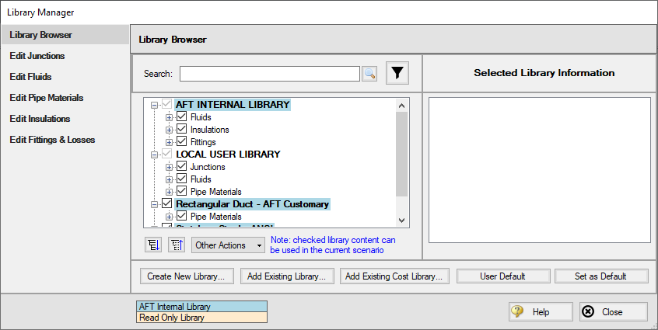Click AFT Internal Library blue legend swatch
This screenshot has width=658, height=330.
coord(202,307)
